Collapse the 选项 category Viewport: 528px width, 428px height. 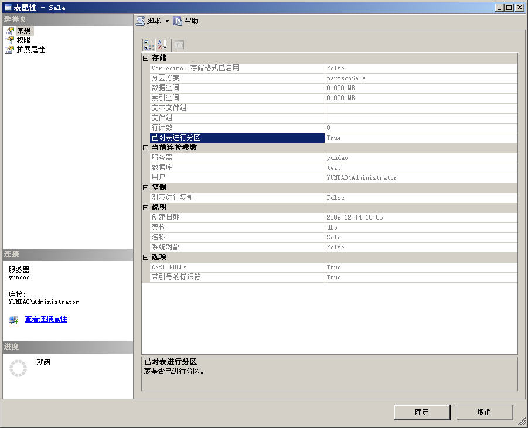pyautogui.click(x=146, y=257)
